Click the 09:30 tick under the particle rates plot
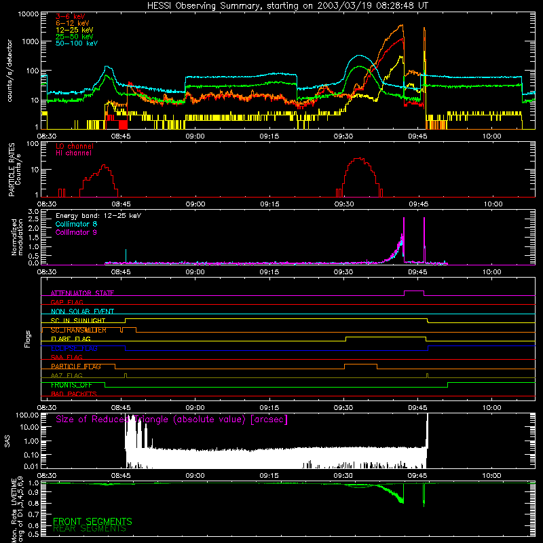This screenshot has width=543, height=543. pyautogui.click(x=344, y=204)
